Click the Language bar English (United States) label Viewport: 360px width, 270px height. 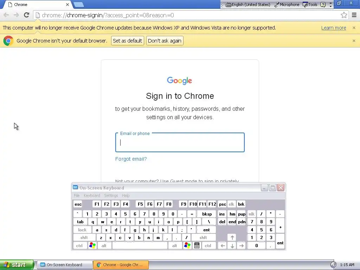(x=251, y=5)
